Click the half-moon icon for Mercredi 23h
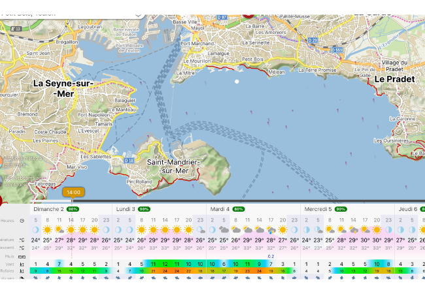 pos(388,230)
